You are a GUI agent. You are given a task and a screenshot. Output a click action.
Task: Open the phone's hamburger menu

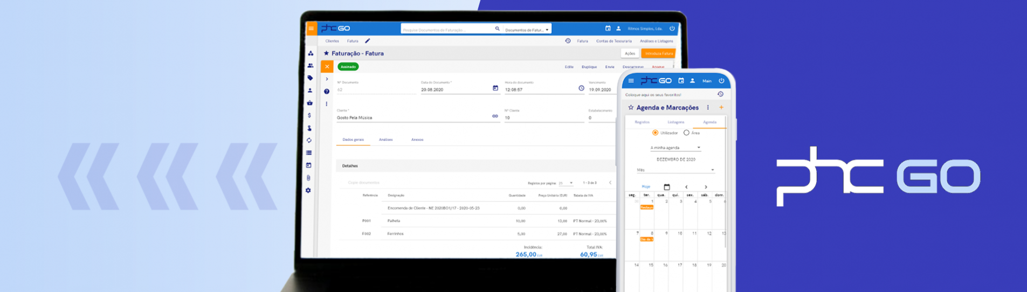(x=631, y=81)
